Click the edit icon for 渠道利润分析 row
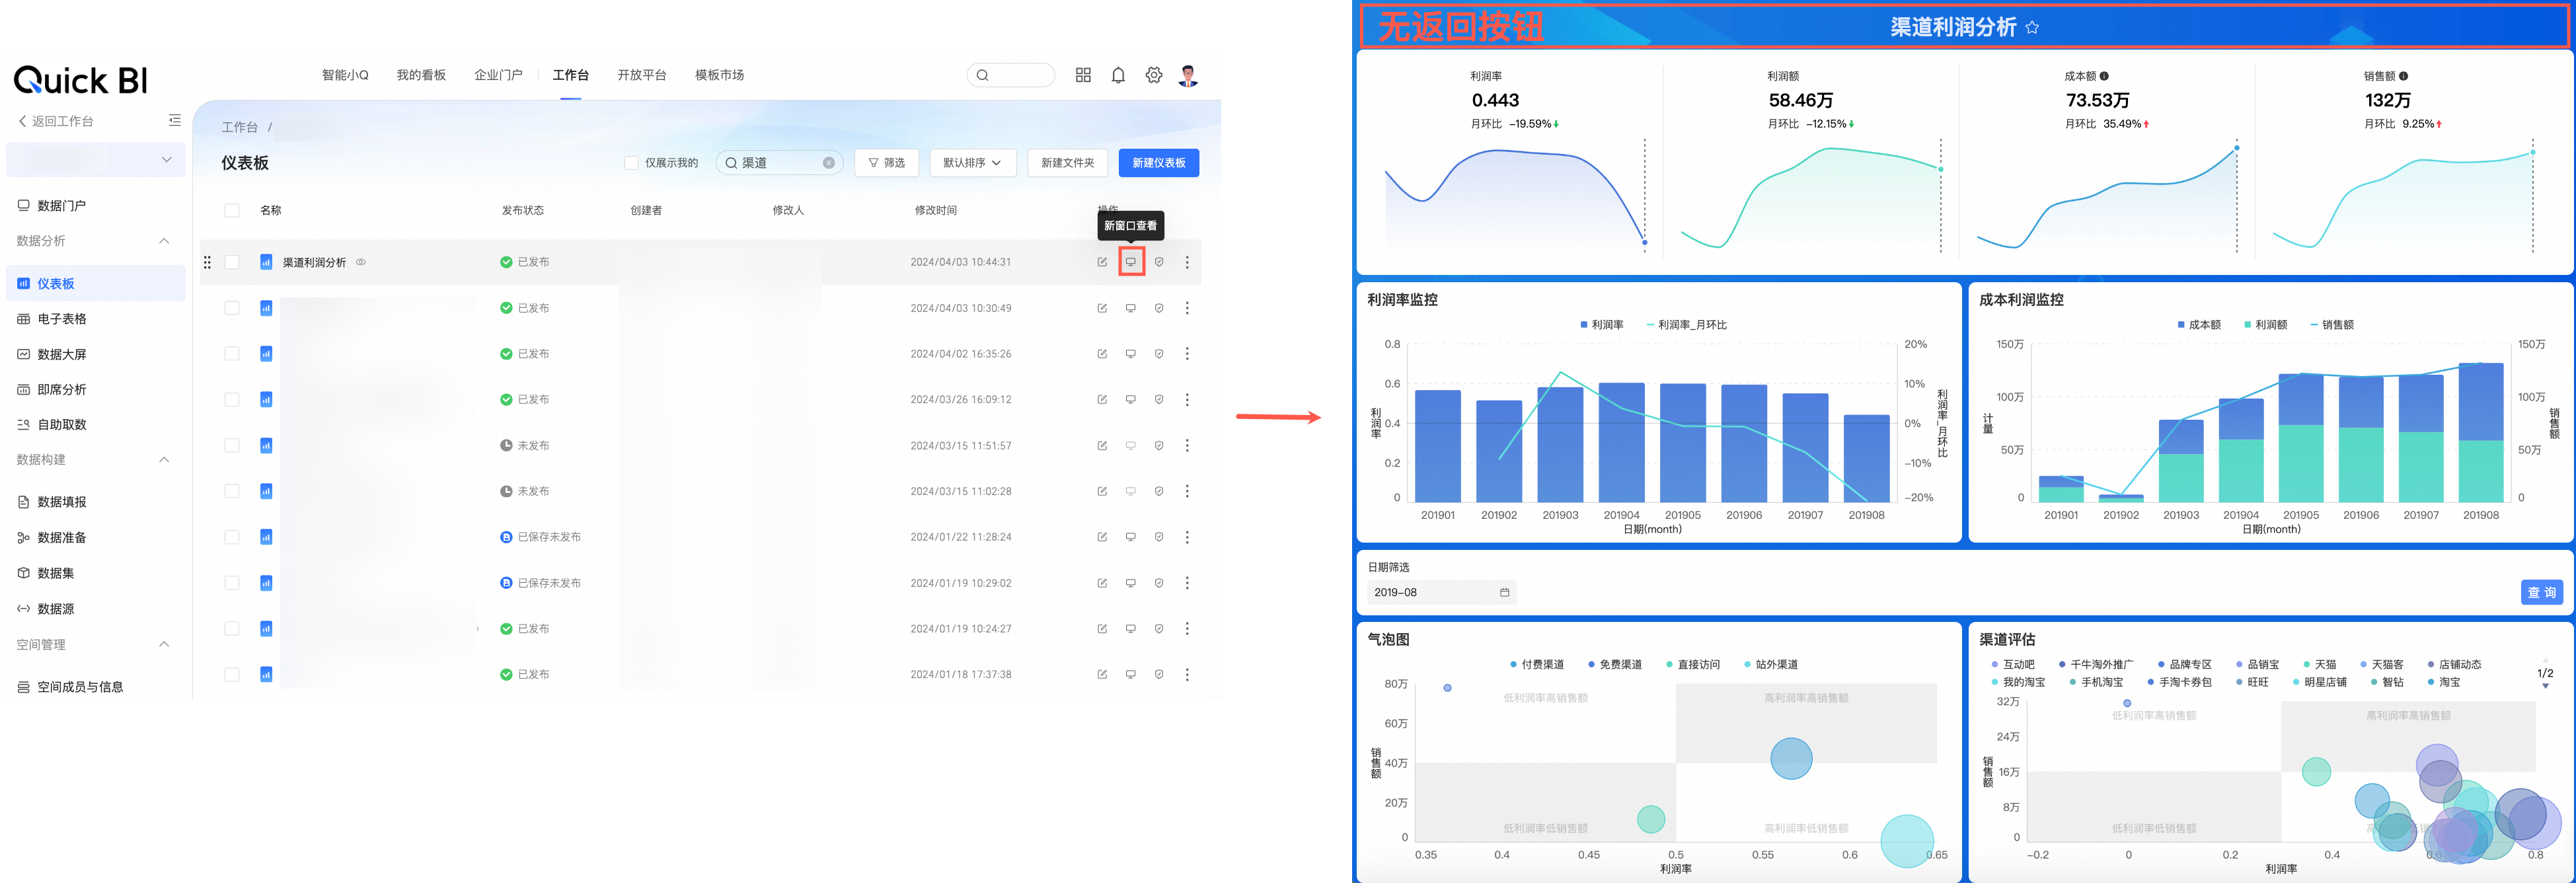 1102,262
